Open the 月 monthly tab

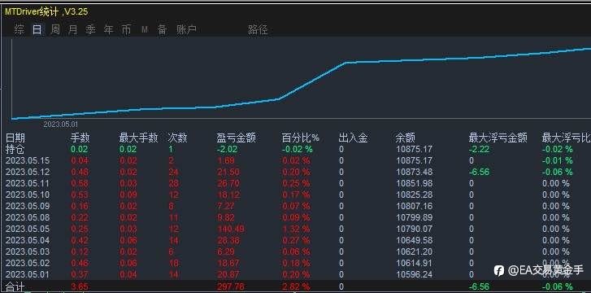coord(72,29)
